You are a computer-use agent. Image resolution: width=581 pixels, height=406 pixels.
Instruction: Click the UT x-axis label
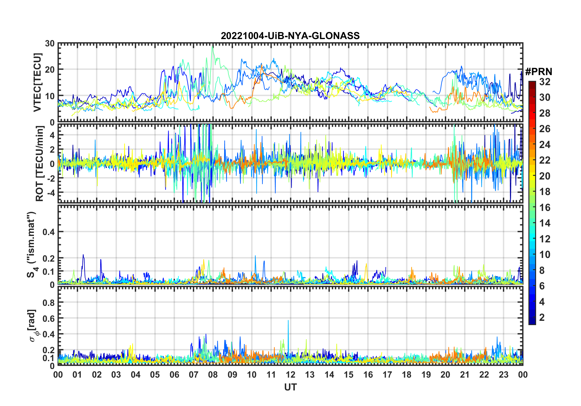(290, 387)
